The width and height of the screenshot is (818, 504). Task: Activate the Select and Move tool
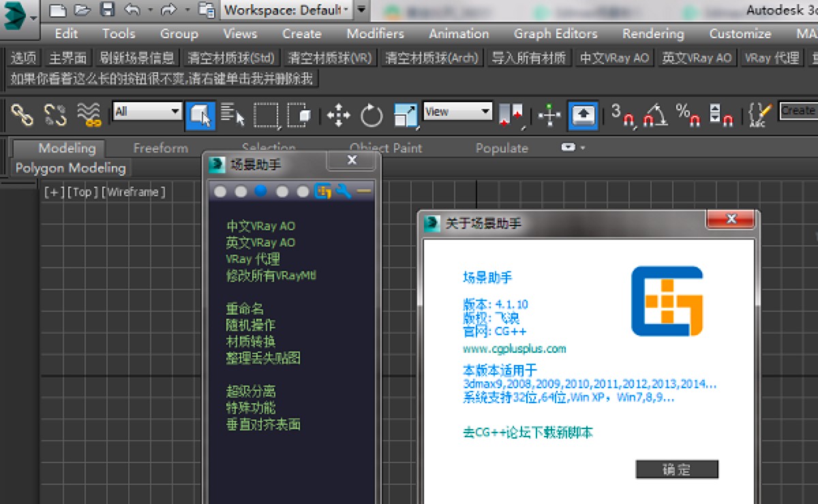(x=338, y=115)
